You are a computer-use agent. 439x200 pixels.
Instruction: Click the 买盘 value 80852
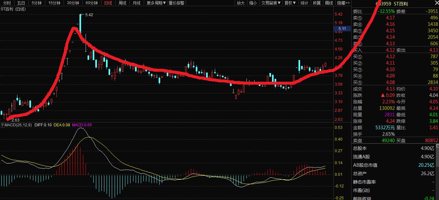pyautogui.click(x=432, y=141)
